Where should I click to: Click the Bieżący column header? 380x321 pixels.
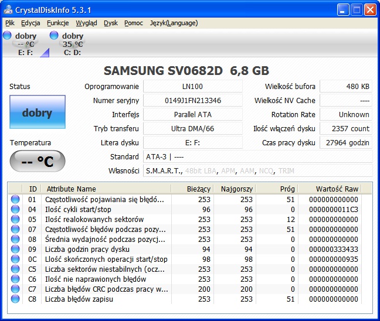pos(192,189)
